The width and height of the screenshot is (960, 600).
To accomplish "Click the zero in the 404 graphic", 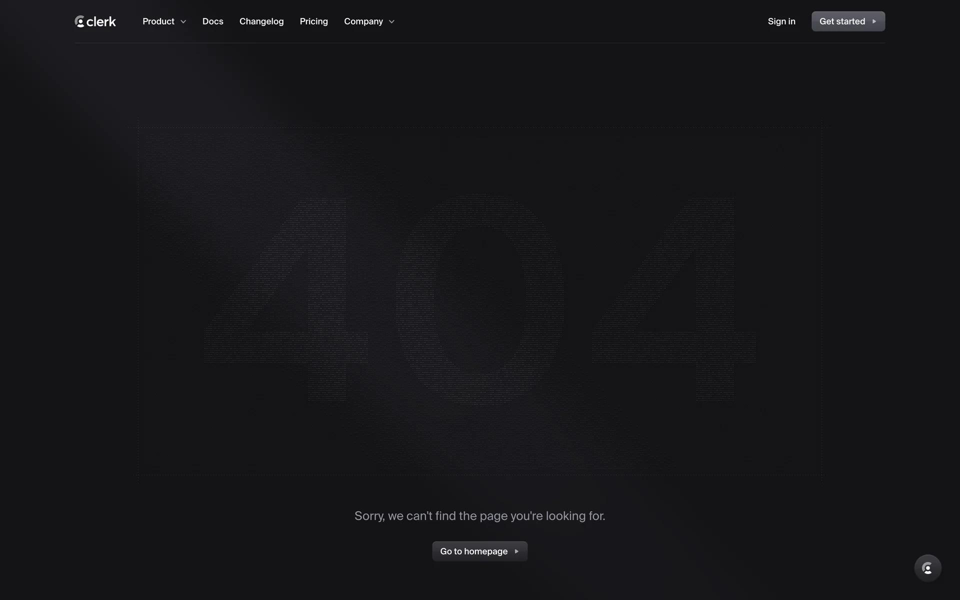I will [415, 300].
